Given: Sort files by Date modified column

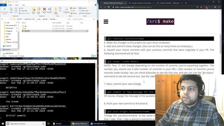Looking at the screenshot, I should pyautogui.click(x=57, y=23).
